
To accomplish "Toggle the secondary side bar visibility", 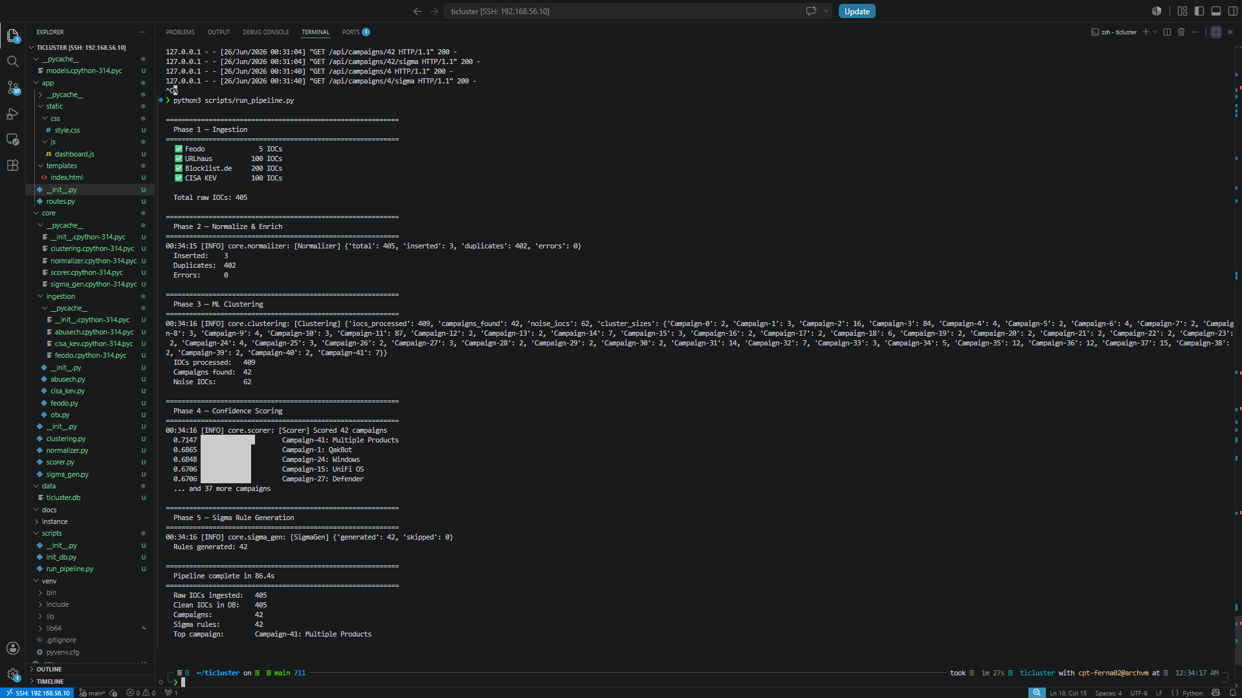I will coord(1233,11).
